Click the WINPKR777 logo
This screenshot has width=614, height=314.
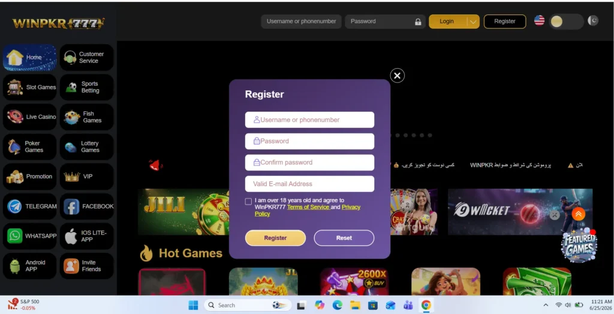click(58, 23)
